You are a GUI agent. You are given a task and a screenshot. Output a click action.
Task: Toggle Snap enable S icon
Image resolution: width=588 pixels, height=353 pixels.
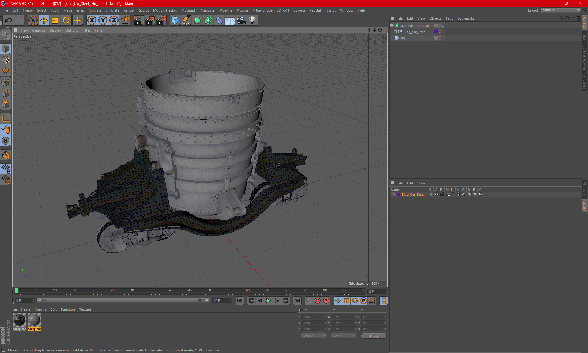click(x=6, y=141)
